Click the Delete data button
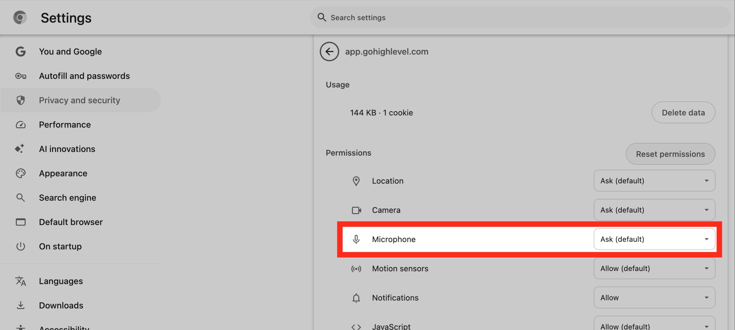 683,112
